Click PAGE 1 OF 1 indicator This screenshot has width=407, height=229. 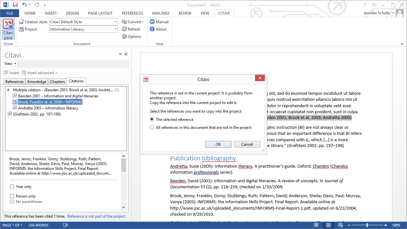[12, 225]
